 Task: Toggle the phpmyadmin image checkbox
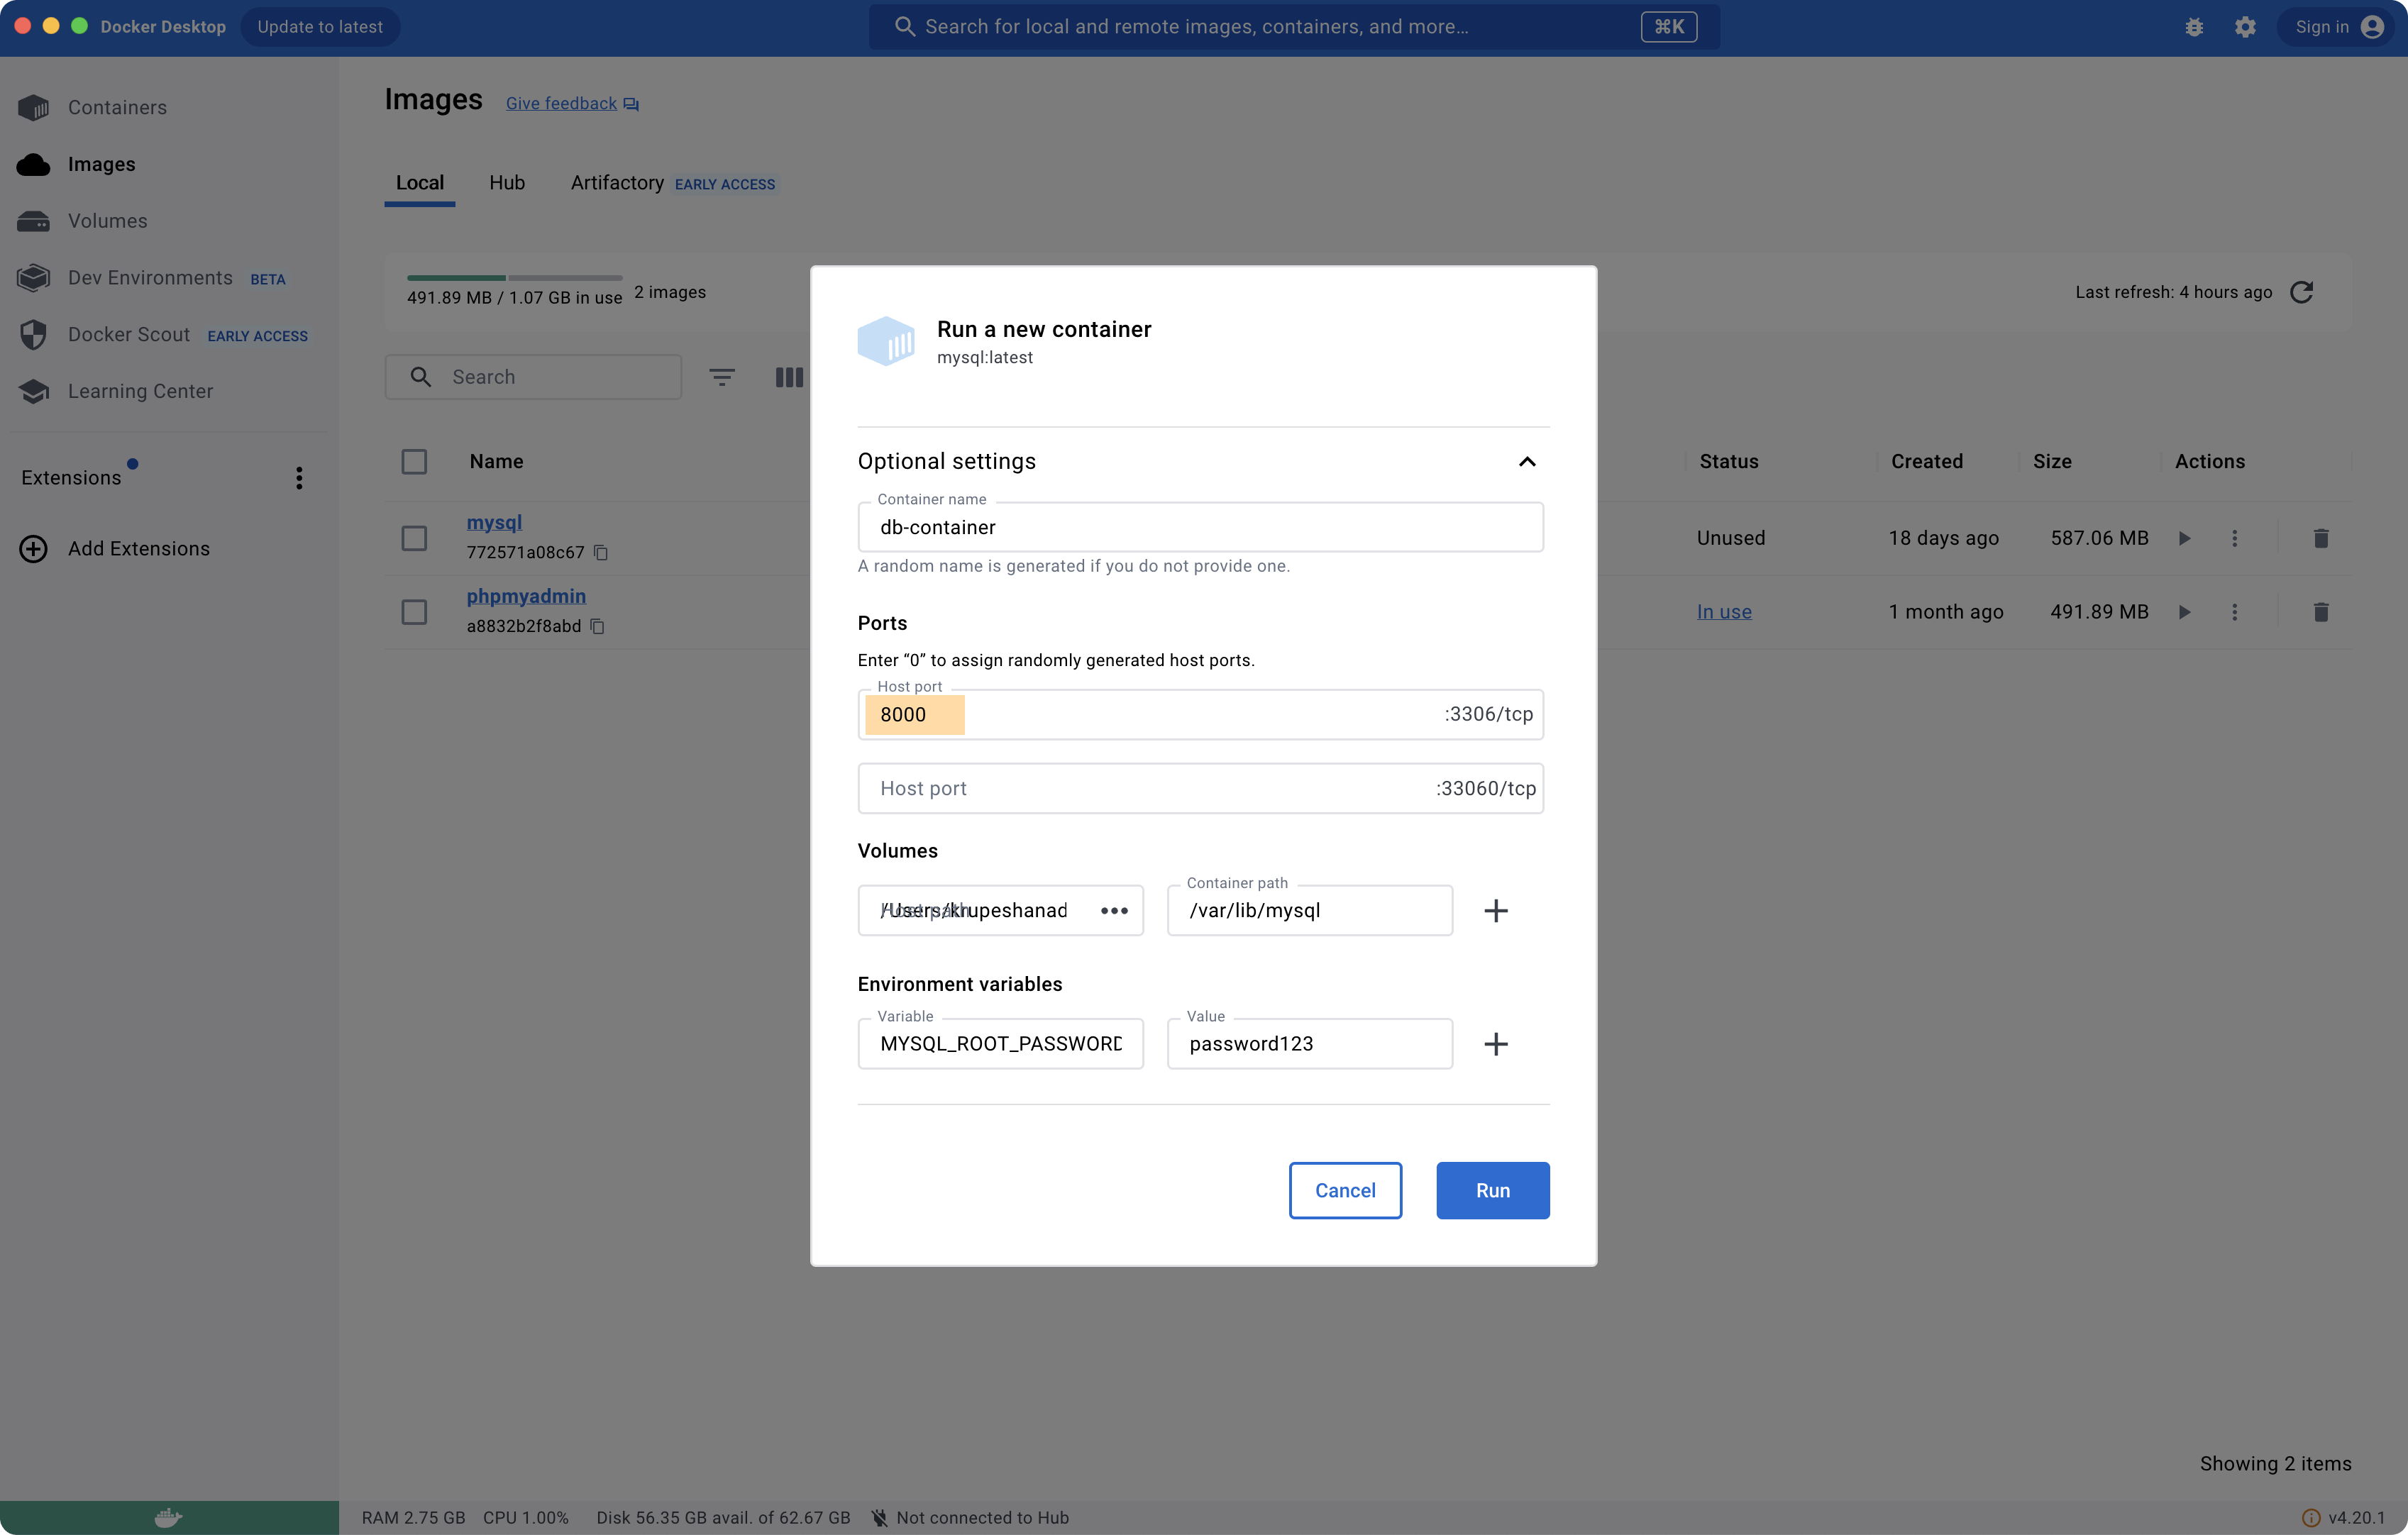414,611
